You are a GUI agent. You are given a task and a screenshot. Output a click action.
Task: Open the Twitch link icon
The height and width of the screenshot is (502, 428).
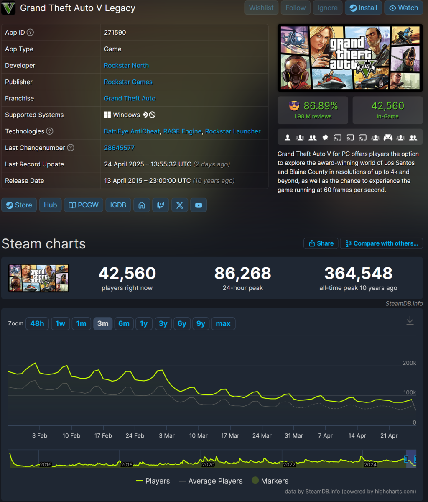tap(160, 205)
